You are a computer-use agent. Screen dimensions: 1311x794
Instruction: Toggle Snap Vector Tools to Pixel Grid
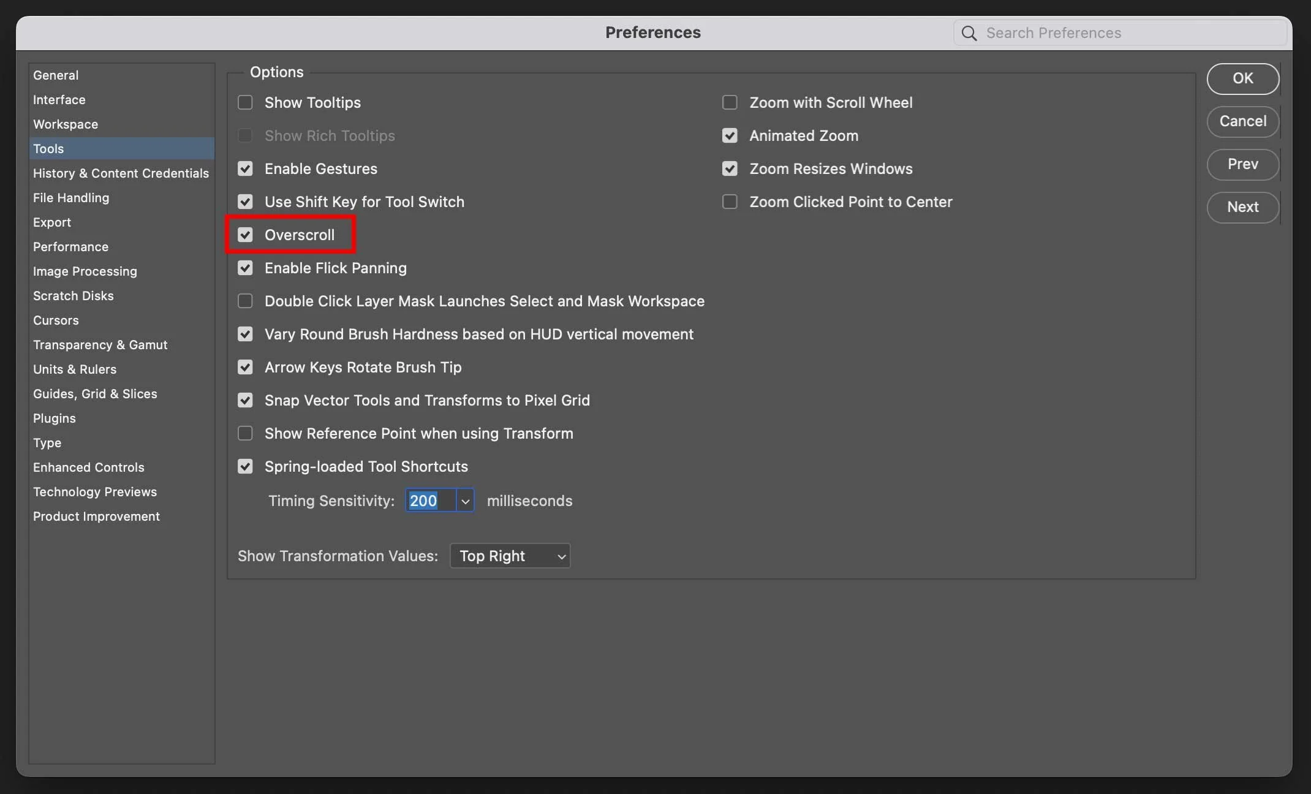[245, 400]
